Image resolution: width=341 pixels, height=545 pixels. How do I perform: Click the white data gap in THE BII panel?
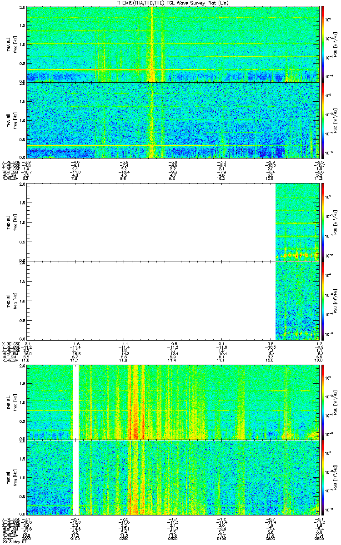(76, 478)
